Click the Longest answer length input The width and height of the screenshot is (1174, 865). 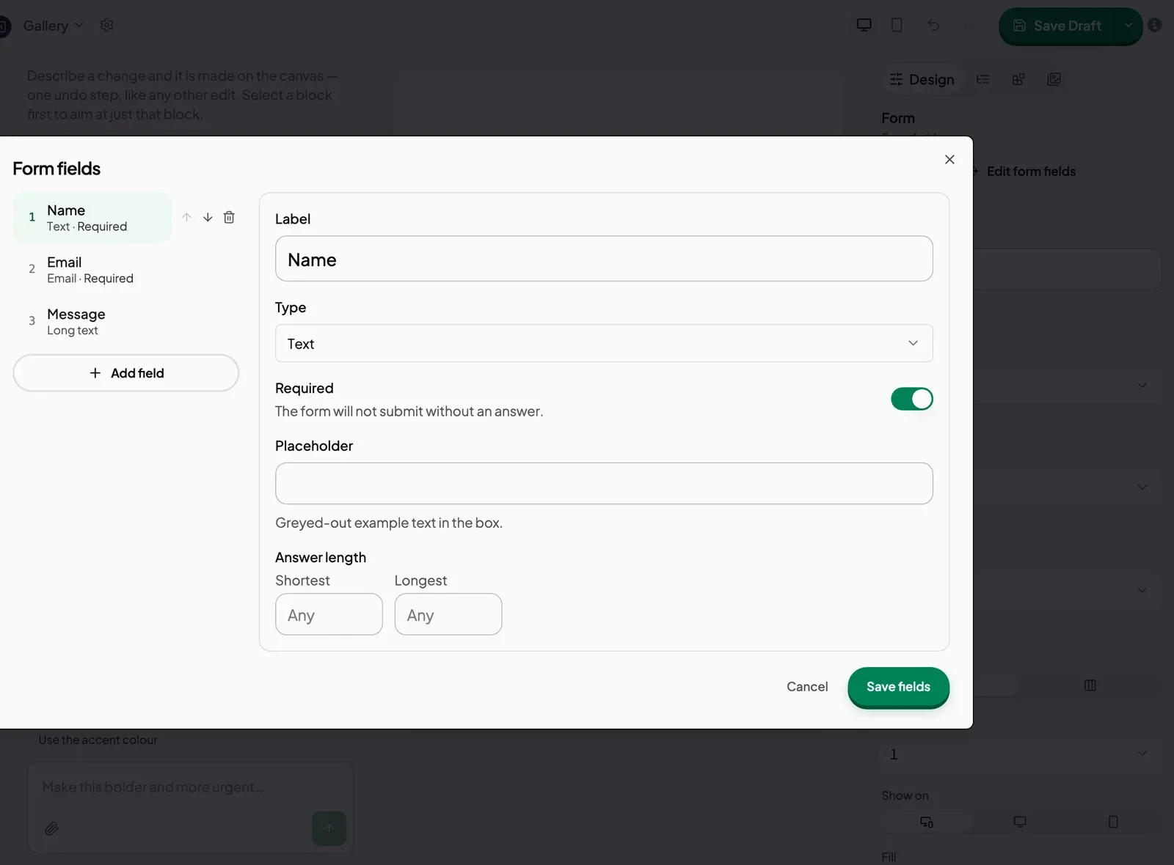(x=448, y=614)
